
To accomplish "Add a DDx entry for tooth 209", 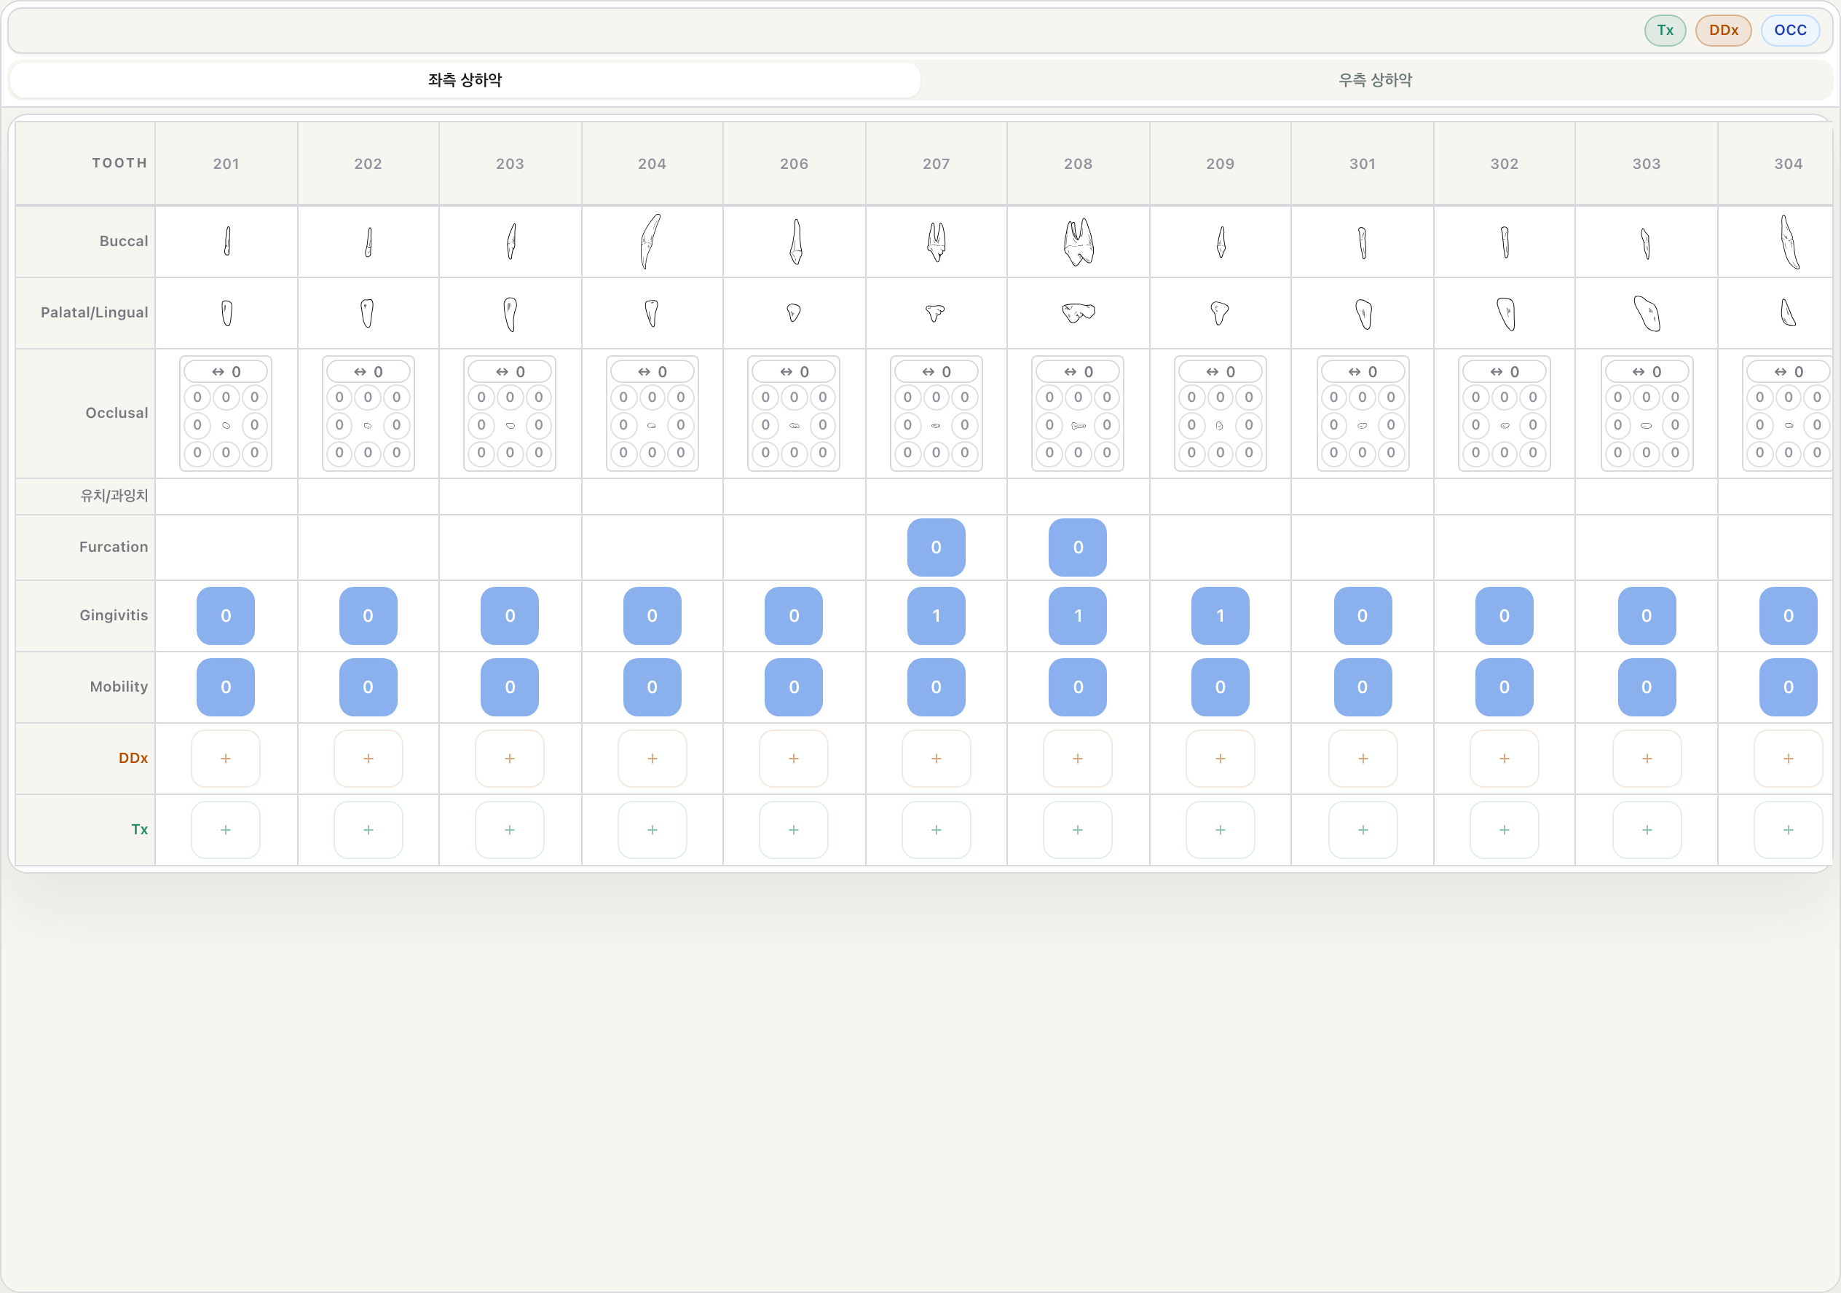I will [x=1220, y=759].
